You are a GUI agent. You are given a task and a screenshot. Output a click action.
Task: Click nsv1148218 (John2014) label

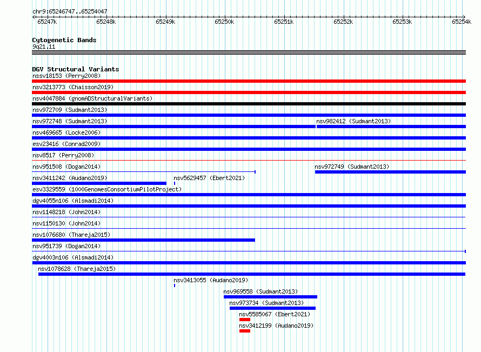(x=66, y=212)
